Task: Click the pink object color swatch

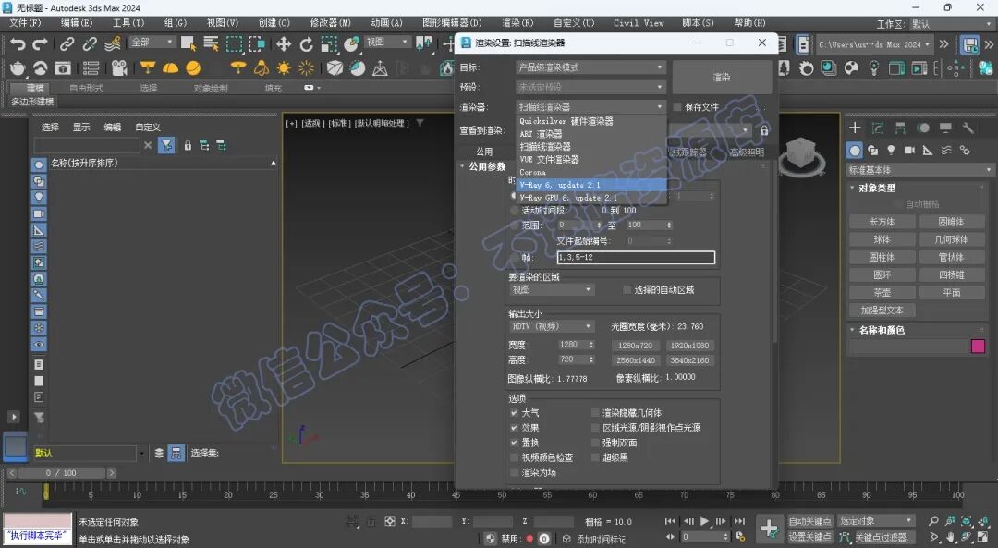Action: pos(979,347)
